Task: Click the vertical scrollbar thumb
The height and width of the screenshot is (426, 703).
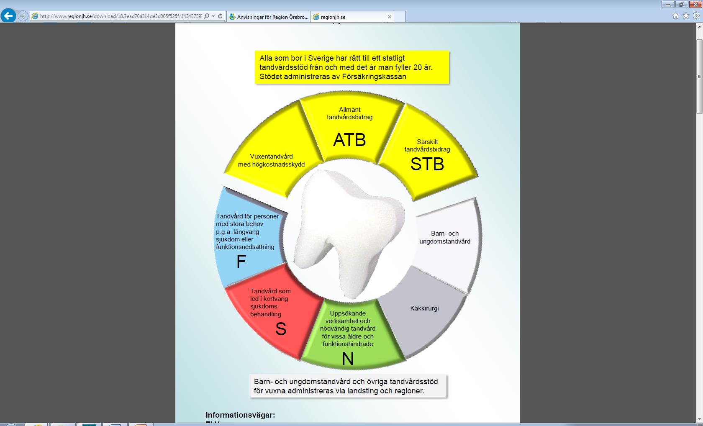Action: pos(699,77)
